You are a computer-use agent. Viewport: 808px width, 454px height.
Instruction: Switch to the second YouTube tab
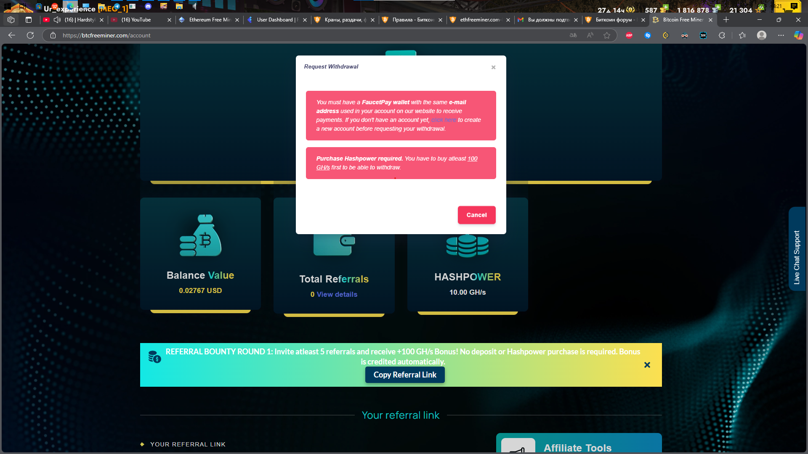tap(141, 20)
